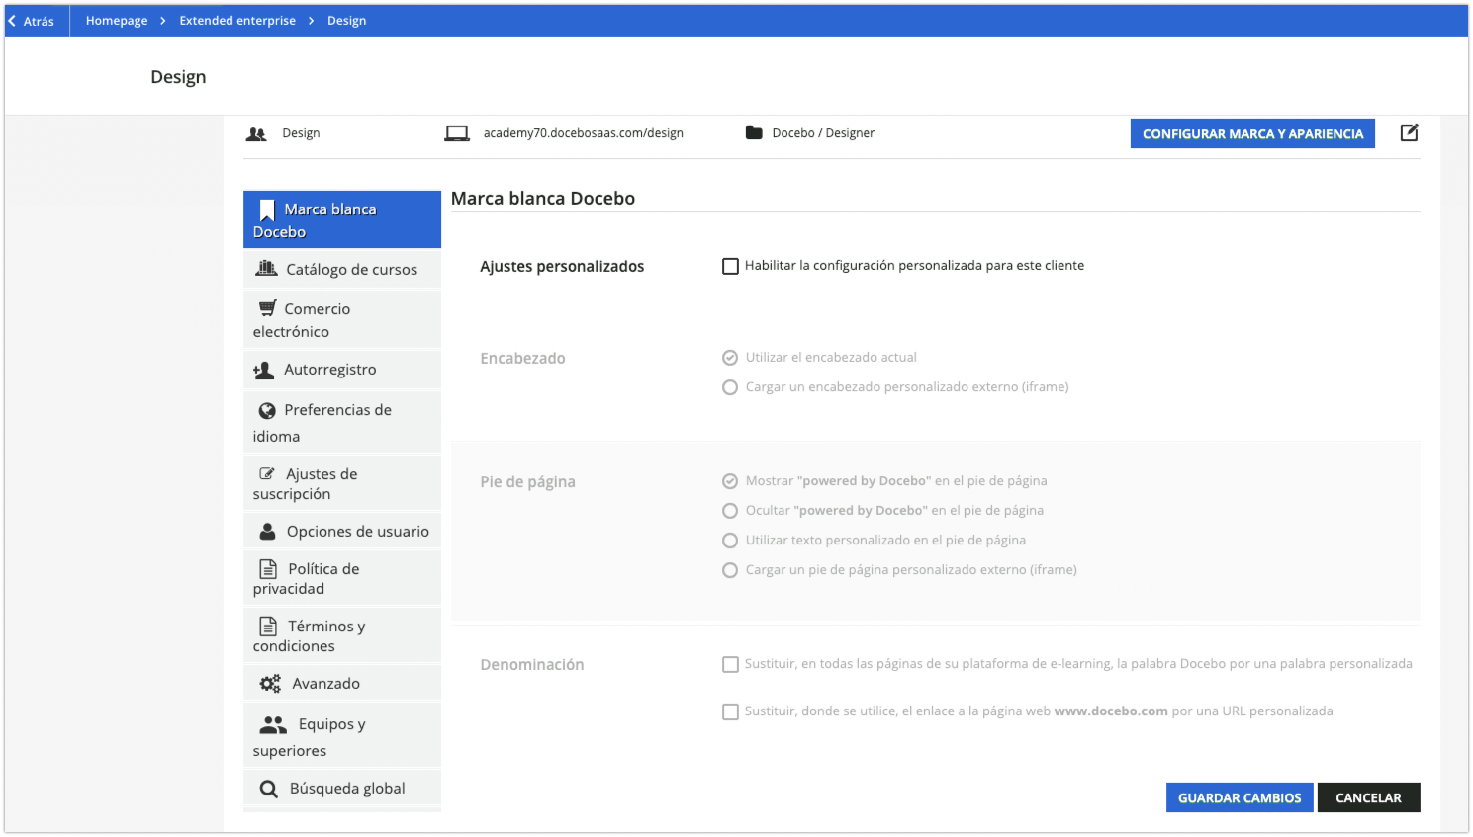Image resolution: width=1473 pixels, height=837 pixels.
Task: Click the document icon for Términos y condiciones
Action: click(268, 626)
